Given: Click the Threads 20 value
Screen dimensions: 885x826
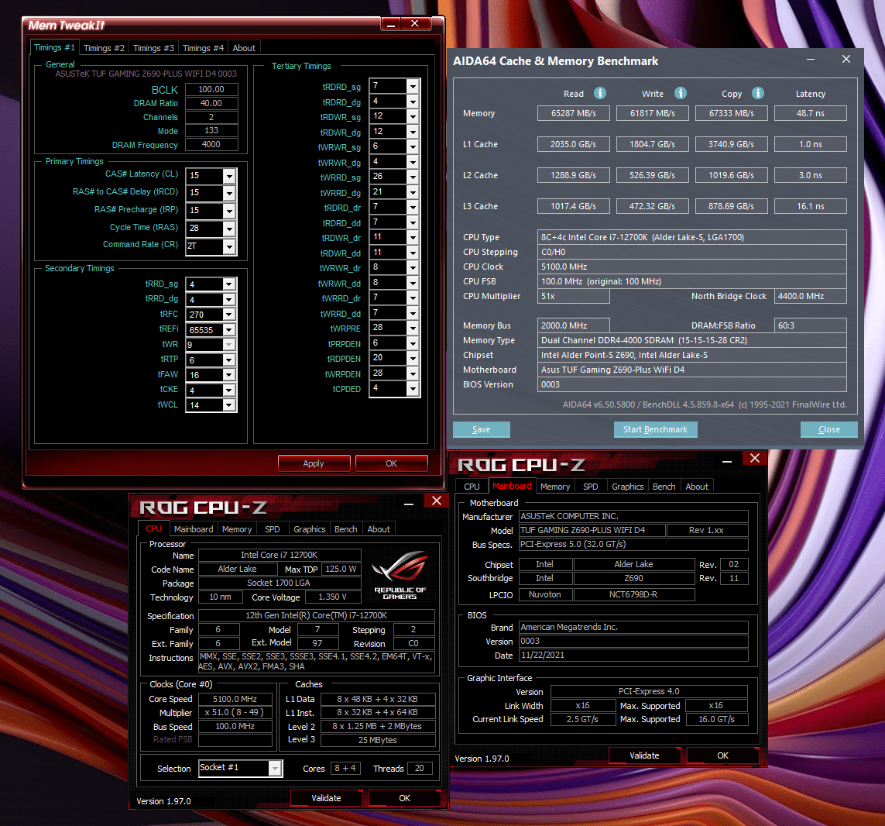Looking at the screenshot, I should click(420, 769).
